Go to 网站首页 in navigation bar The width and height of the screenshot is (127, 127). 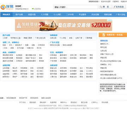click(6, 14)
